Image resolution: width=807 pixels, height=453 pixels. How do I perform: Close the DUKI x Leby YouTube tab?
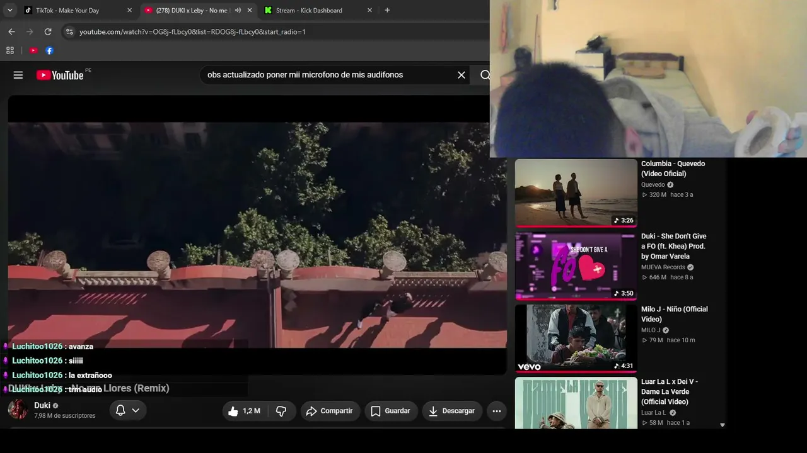[250, 10]
